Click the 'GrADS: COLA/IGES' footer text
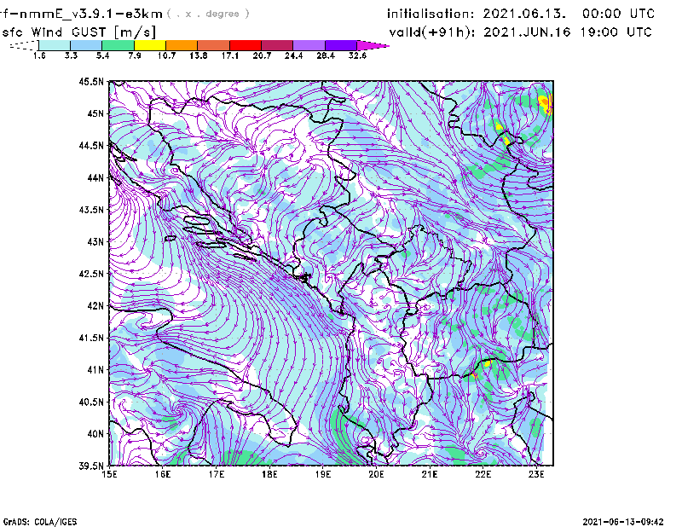This screenshot has width=682, height=527. tap(40, 522)
